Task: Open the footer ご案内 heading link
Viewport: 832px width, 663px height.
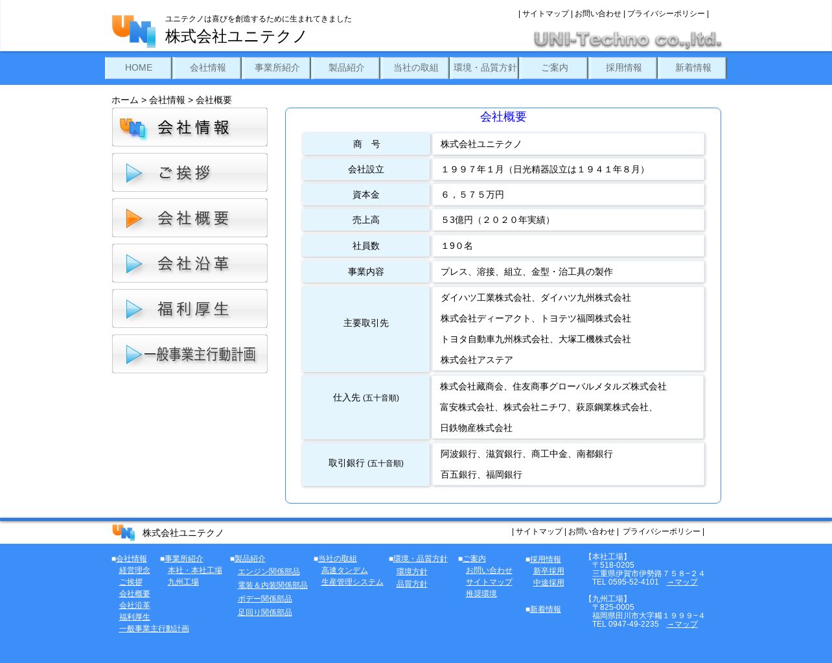Action: [x=474, y=559]
